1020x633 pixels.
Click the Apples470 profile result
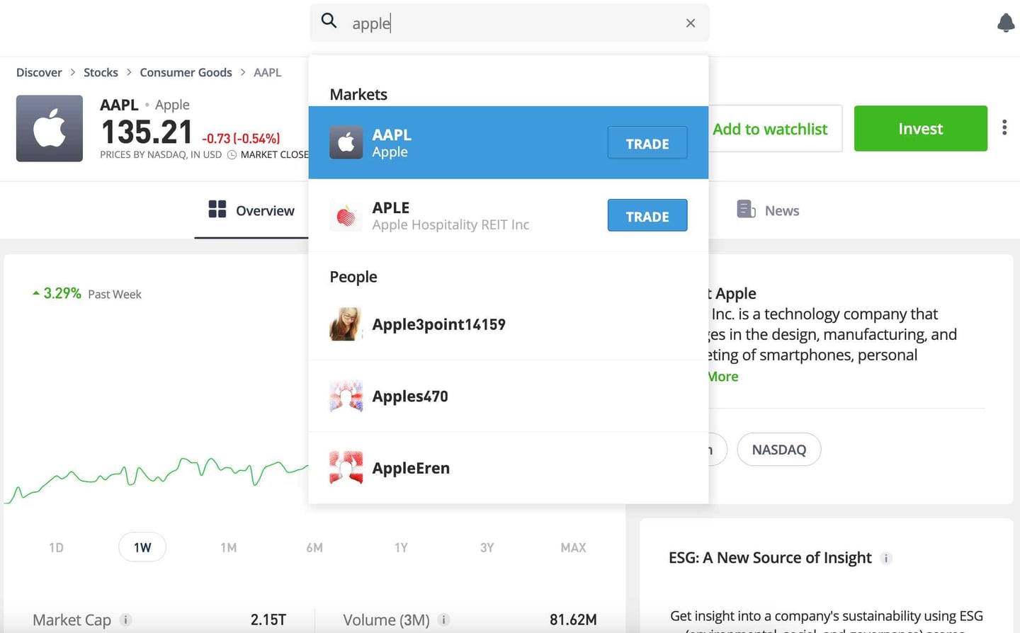click(409, 396)
